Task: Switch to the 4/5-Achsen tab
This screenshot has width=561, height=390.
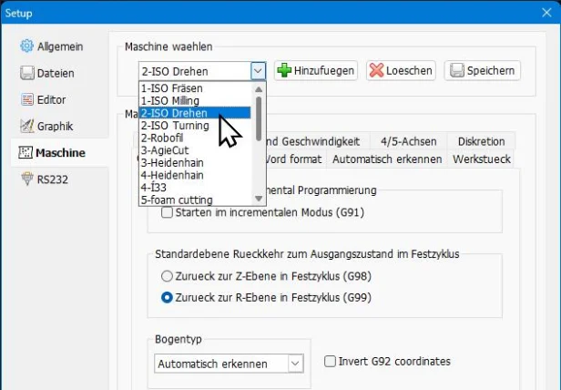Action: (x=409, y=141)
